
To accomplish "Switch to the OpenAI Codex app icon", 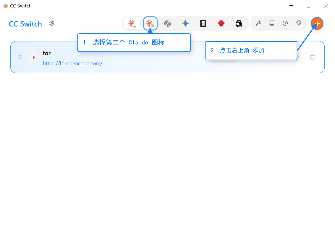I will pos(167,23).
